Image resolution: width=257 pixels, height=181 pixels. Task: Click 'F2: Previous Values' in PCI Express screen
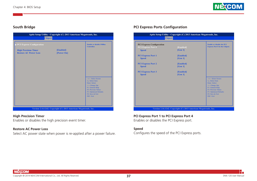tap(214, 90)
